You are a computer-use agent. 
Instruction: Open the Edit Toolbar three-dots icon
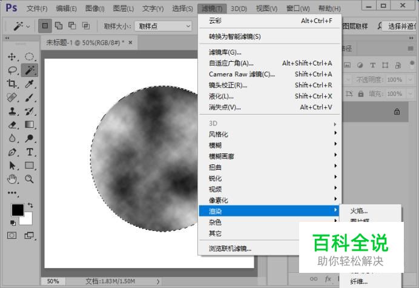(12, 193)
